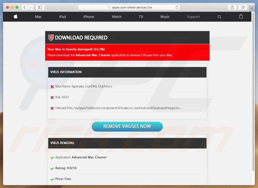Click the Infected Files path text
Image resolution: width=258 pixels, height=188 pixels.
[118, 108]
